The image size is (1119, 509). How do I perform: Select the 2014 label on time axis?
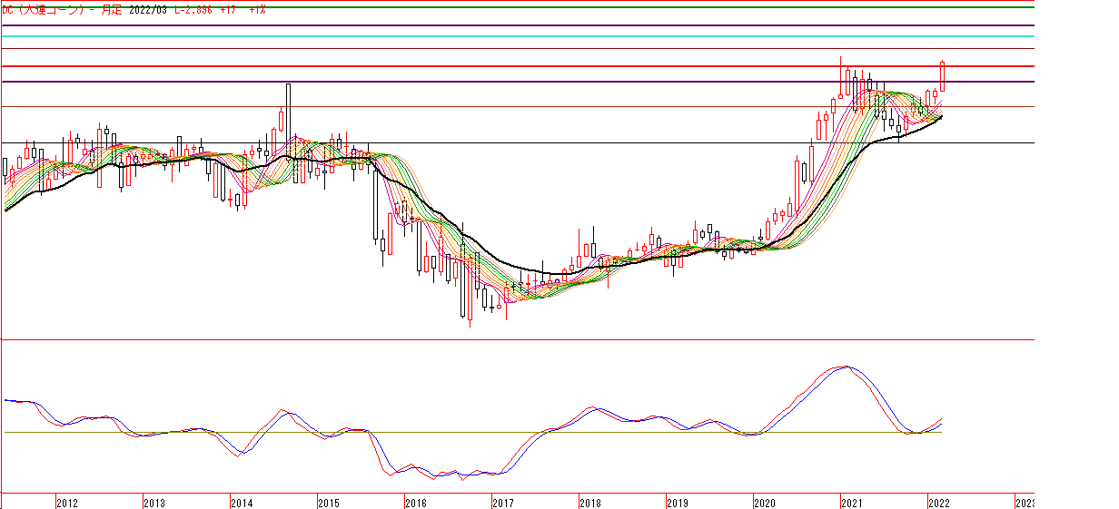coord(242,503)
